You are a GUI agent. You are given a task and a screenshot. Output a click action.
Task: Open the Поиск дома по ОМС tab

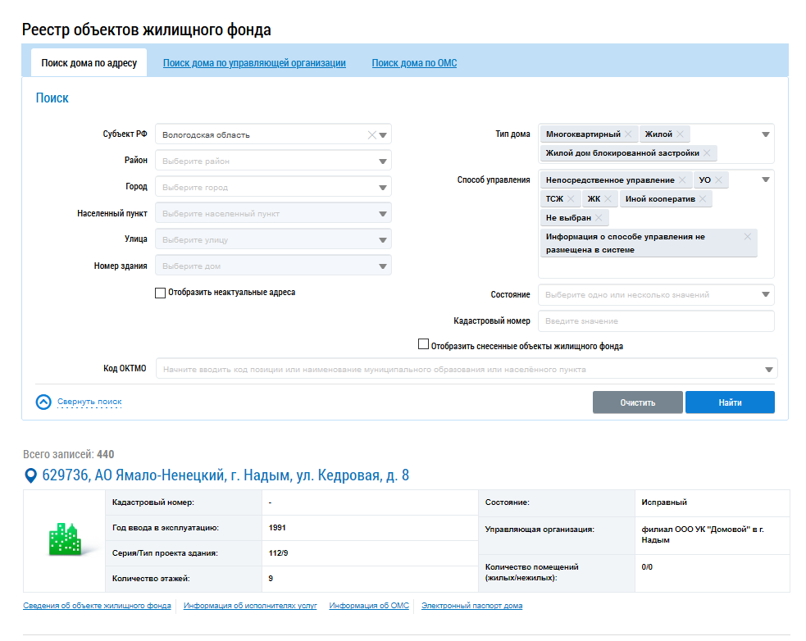414,63
